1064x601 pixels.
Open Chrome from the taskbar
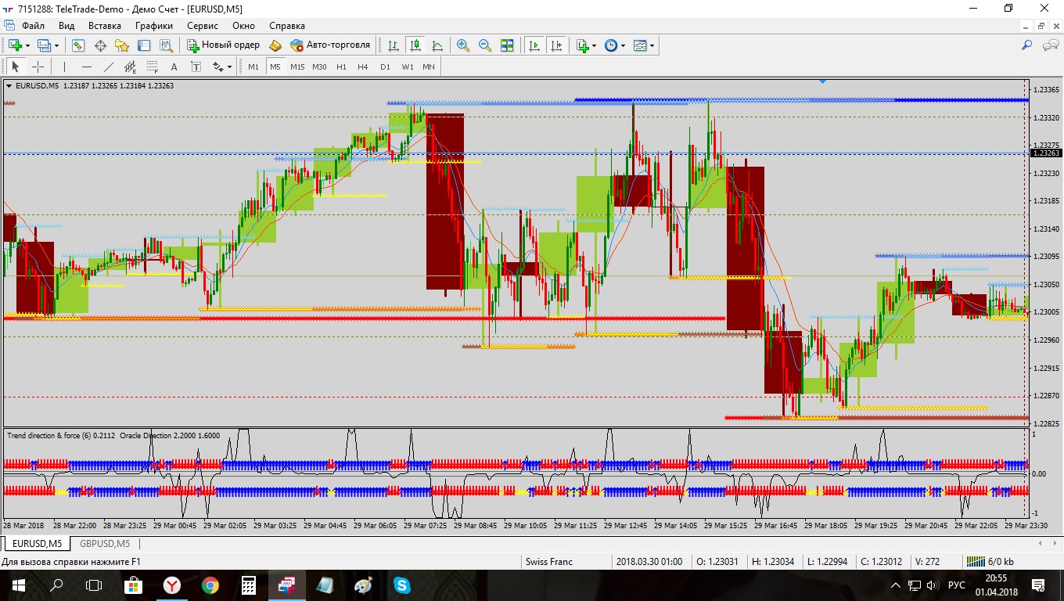(x=210, y=585)
